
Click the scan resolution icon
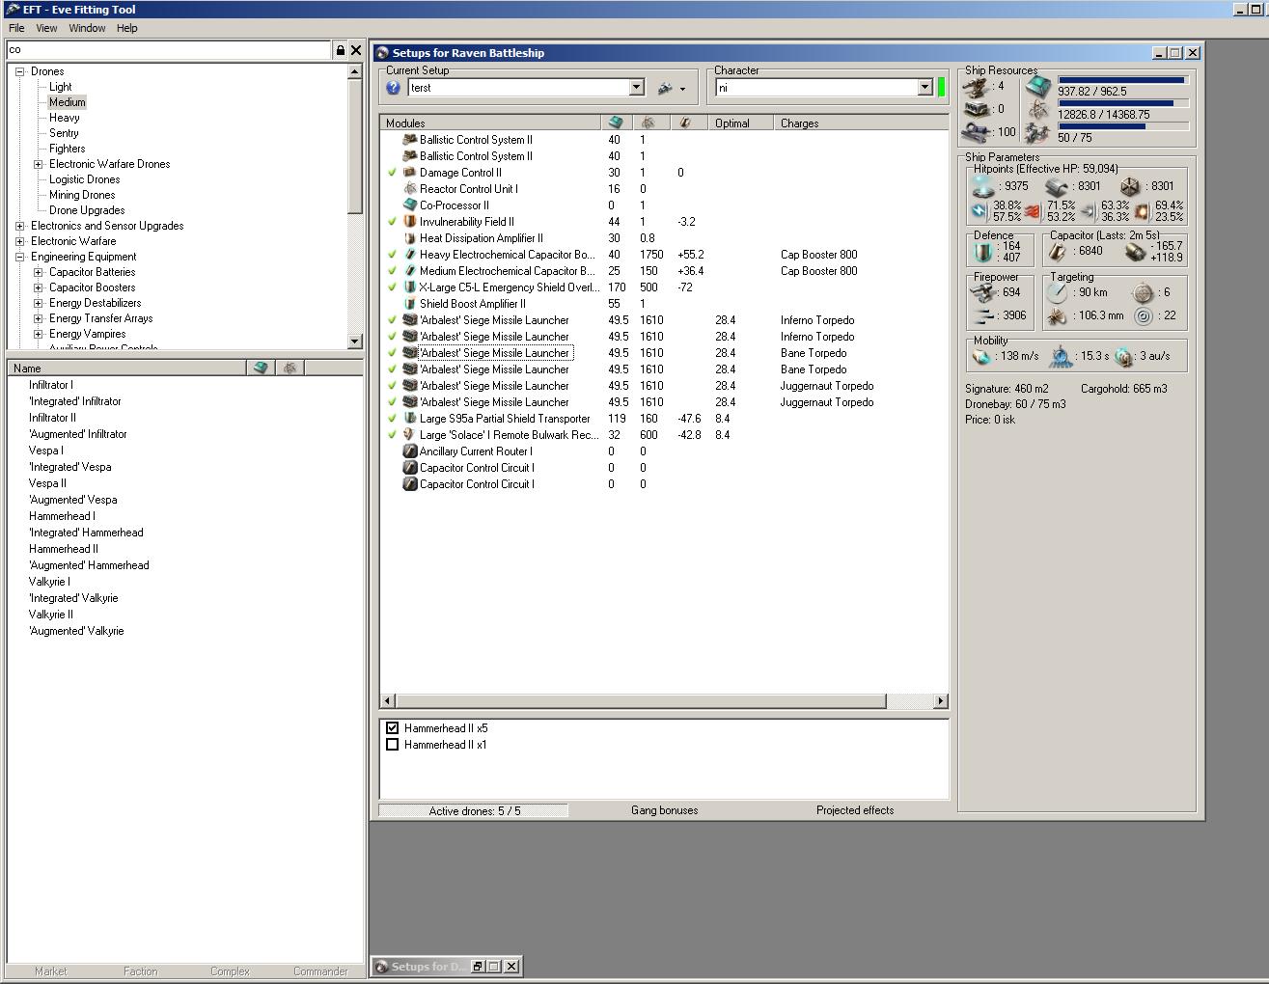click(x=1059, y=315)
